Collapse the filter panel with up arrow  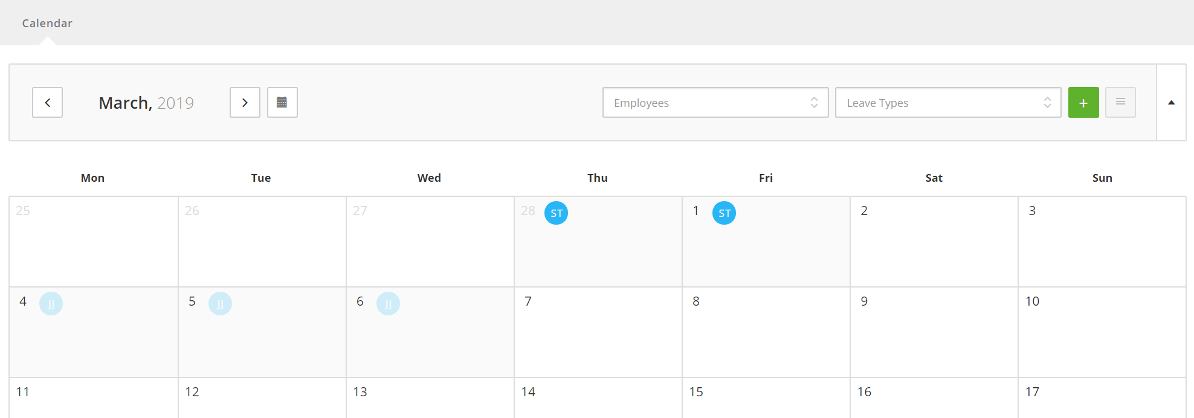[x=1171, y=103]
